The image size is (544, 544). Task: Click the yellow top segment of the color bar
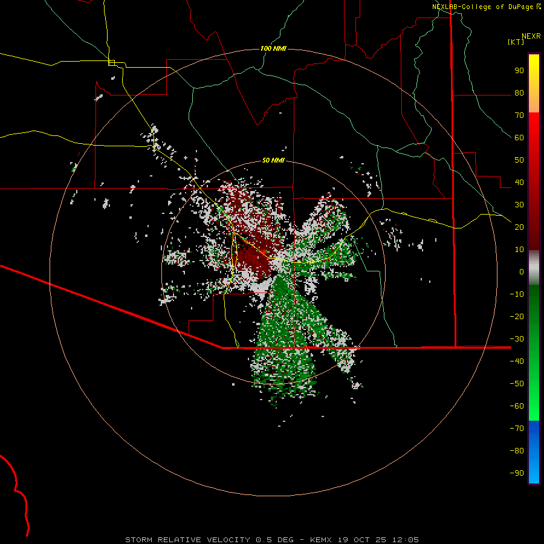(x=534, y=83)
